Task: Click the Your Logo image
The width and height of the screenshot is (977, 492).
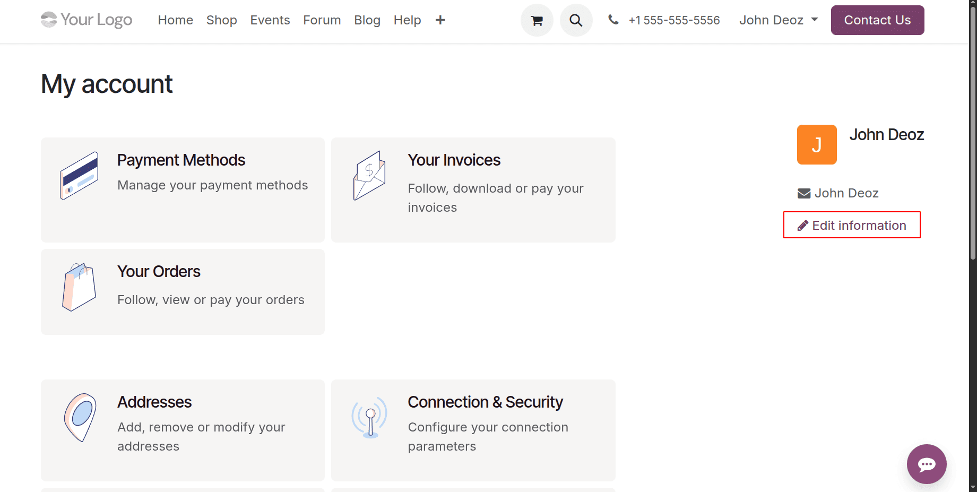Action: (87, 20)
